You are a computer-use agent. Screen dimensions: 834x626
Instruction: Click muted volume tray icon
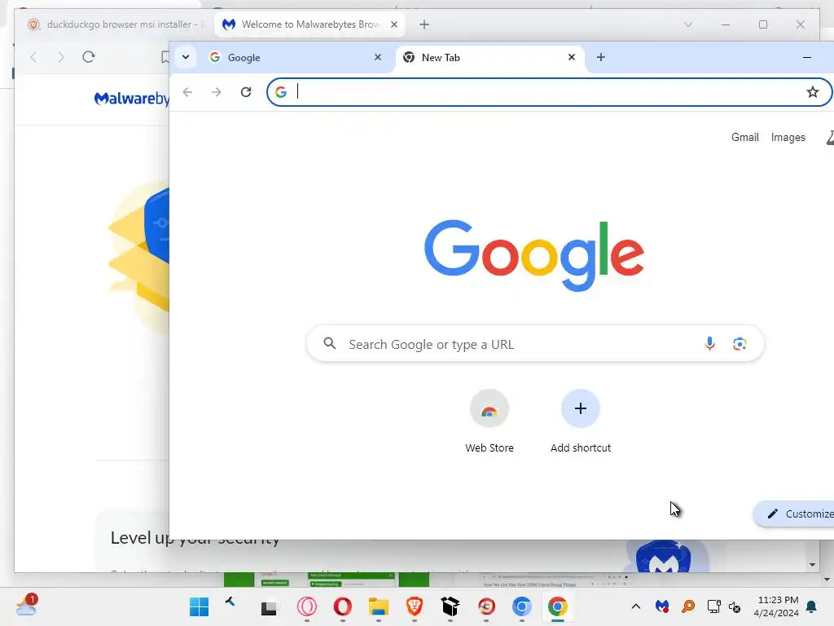[x=735, y=606]
